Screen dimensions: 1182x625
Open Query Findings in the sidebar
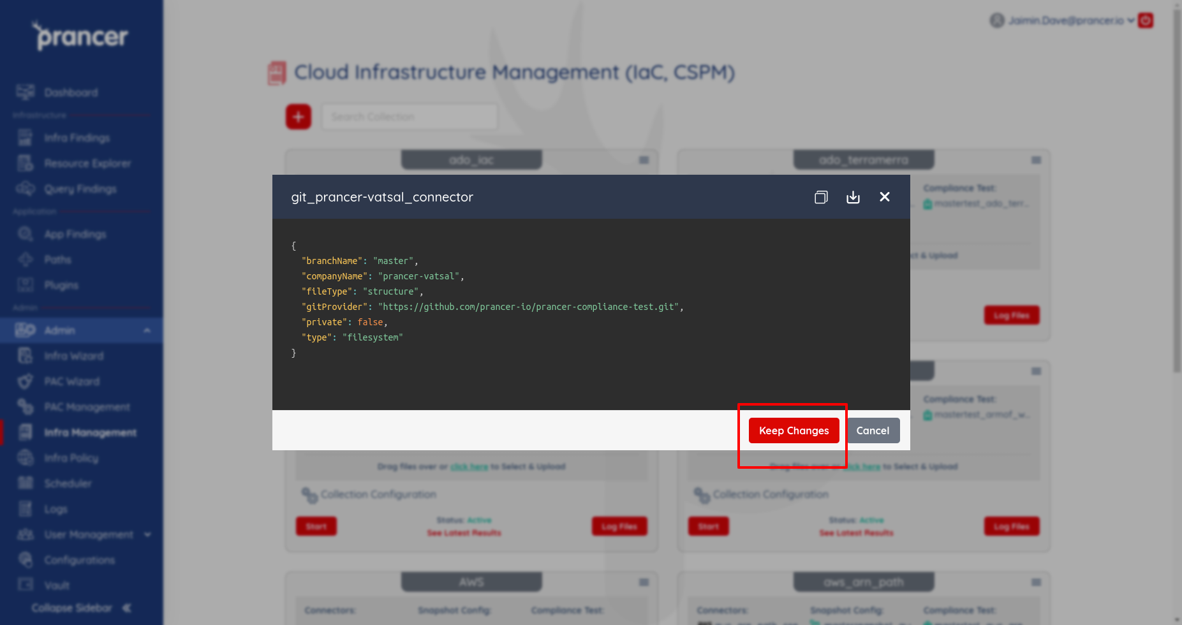coord(81,189)
